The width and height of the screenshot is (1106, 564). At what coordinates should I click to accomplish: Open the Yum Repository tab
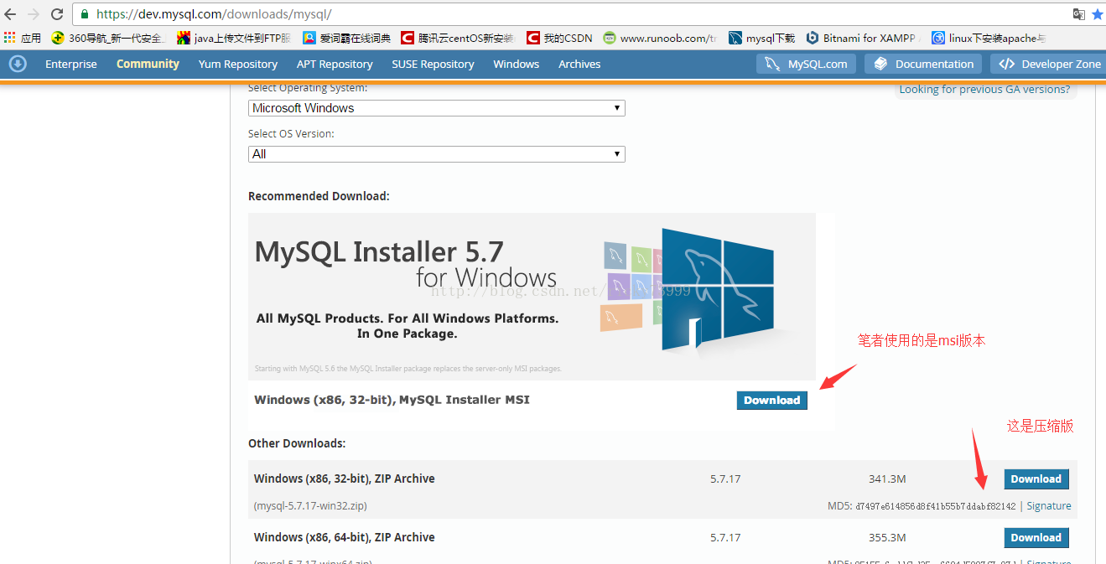tap(238, 64)
